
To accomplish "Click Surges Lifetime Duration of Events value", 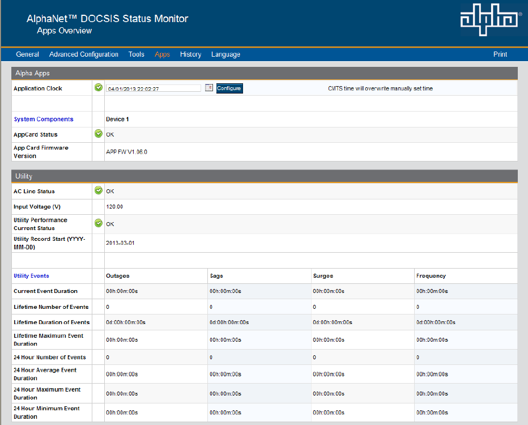I will tap(333, 322).
